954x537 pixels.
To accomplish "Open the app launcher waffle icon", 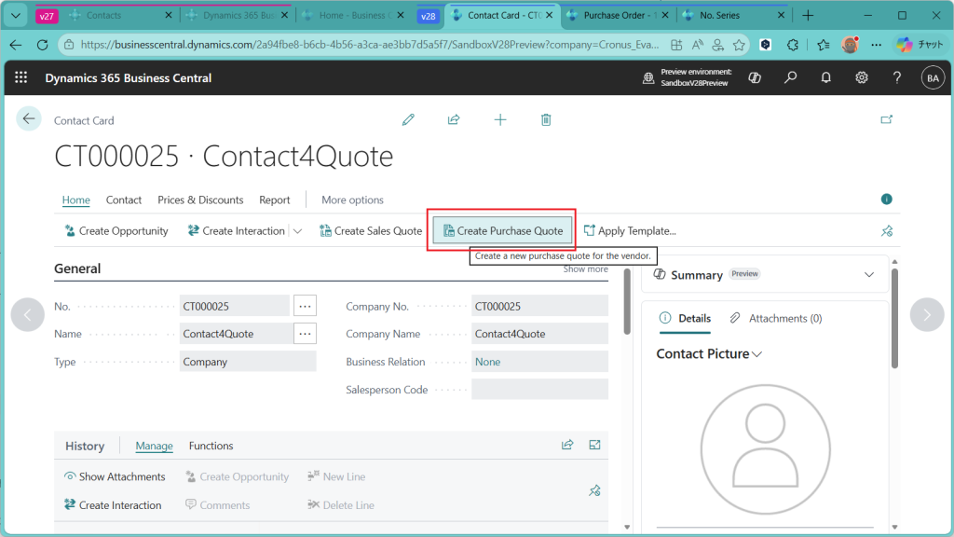I will (x=21, y=78).
